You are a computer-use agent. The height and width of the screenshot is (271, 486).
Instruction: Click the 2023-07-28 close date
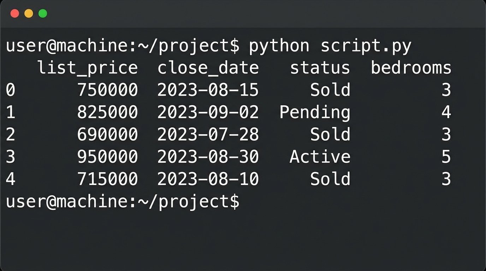208,135
